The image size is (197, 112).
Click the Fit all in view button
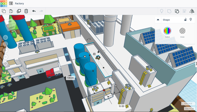pos(5,44)
